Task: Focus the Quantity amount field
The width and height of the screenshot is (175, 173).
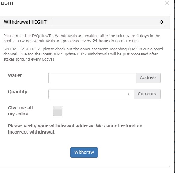Action: point(91,94)
